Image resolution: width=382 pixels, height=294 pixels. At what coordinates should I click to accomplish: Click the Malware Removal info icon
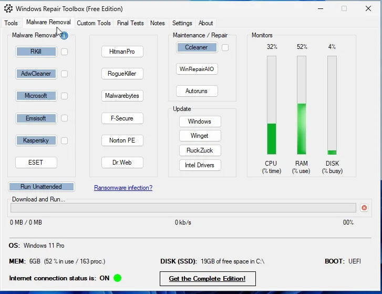pyautogui.click(x=64, y=36)
